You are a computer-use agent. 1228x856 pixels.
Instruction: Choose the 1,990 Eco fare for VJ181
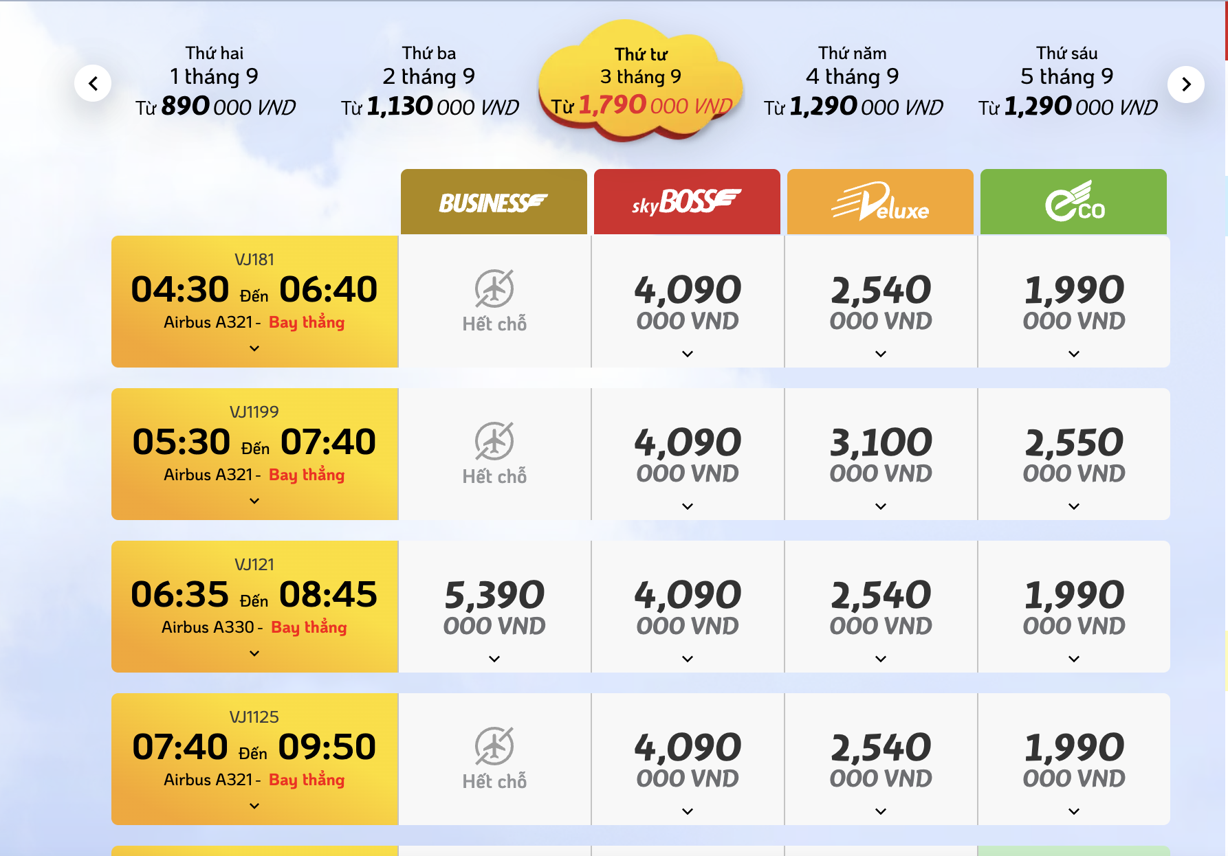[1073, 300]
